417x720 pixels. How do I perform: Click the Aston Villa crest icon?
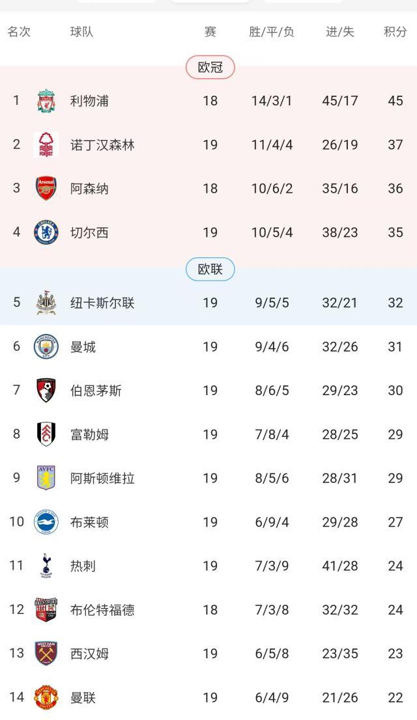[46, 478]
